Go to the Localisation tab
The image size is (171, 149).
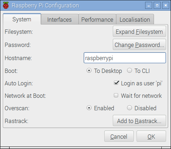pyautogui.click(x=135, y=20)
